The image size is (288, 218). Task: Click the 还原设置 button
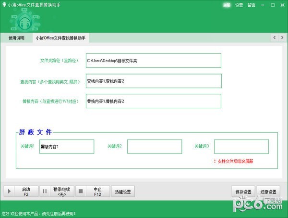268,192
